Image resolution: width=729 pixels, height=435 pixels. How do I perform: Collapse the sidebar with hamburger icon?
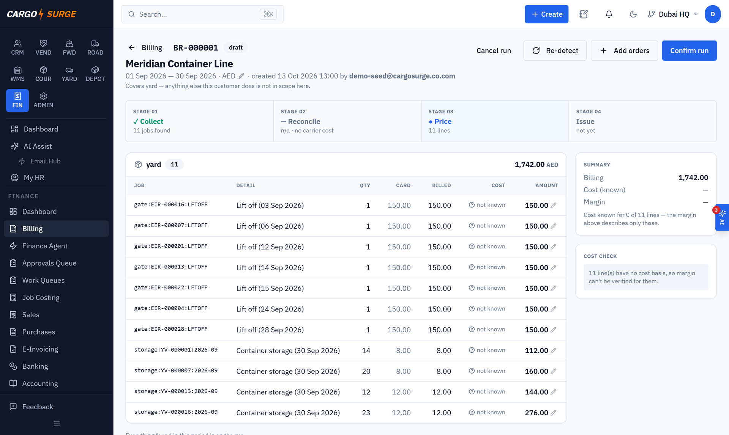57,424
